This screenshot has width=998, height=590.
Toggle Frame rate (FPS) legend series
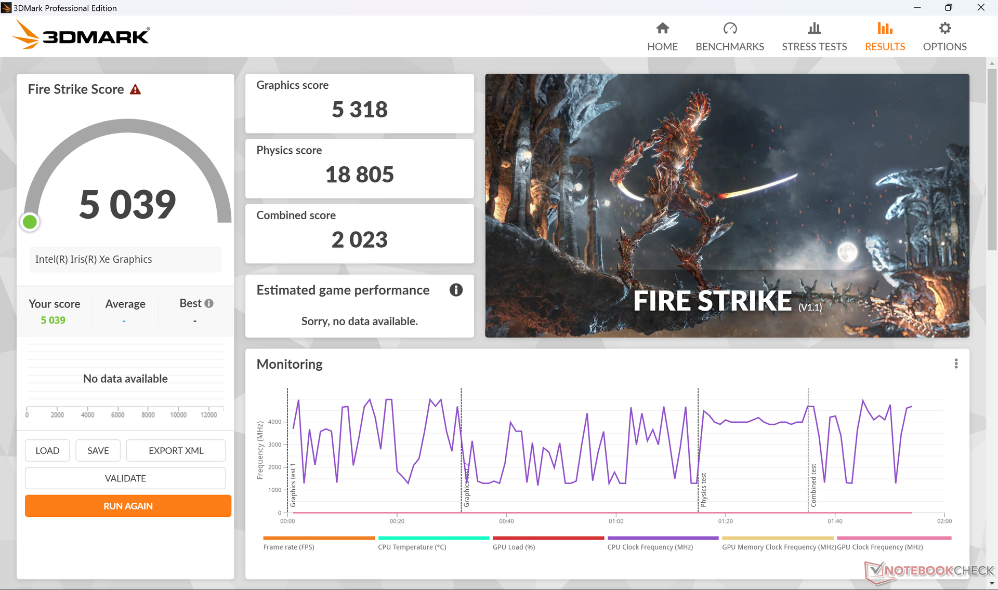coord(288,547)
